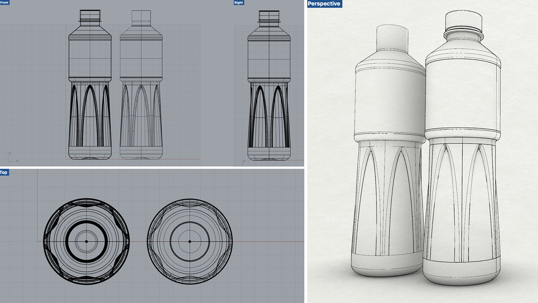This screenshot has width=538, height=303.
Task: Pick the left bottle's outer ring in Top view
Action: tap(46, 241)
